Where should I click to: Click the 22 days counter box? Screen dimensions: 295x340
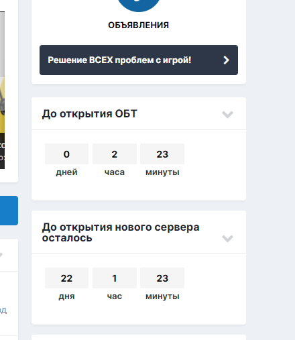[x=66, y=278]
